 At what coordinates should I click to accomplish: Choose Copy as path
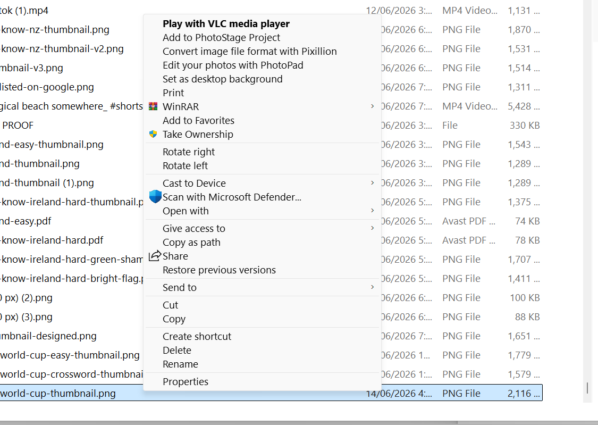pos(191,242)
